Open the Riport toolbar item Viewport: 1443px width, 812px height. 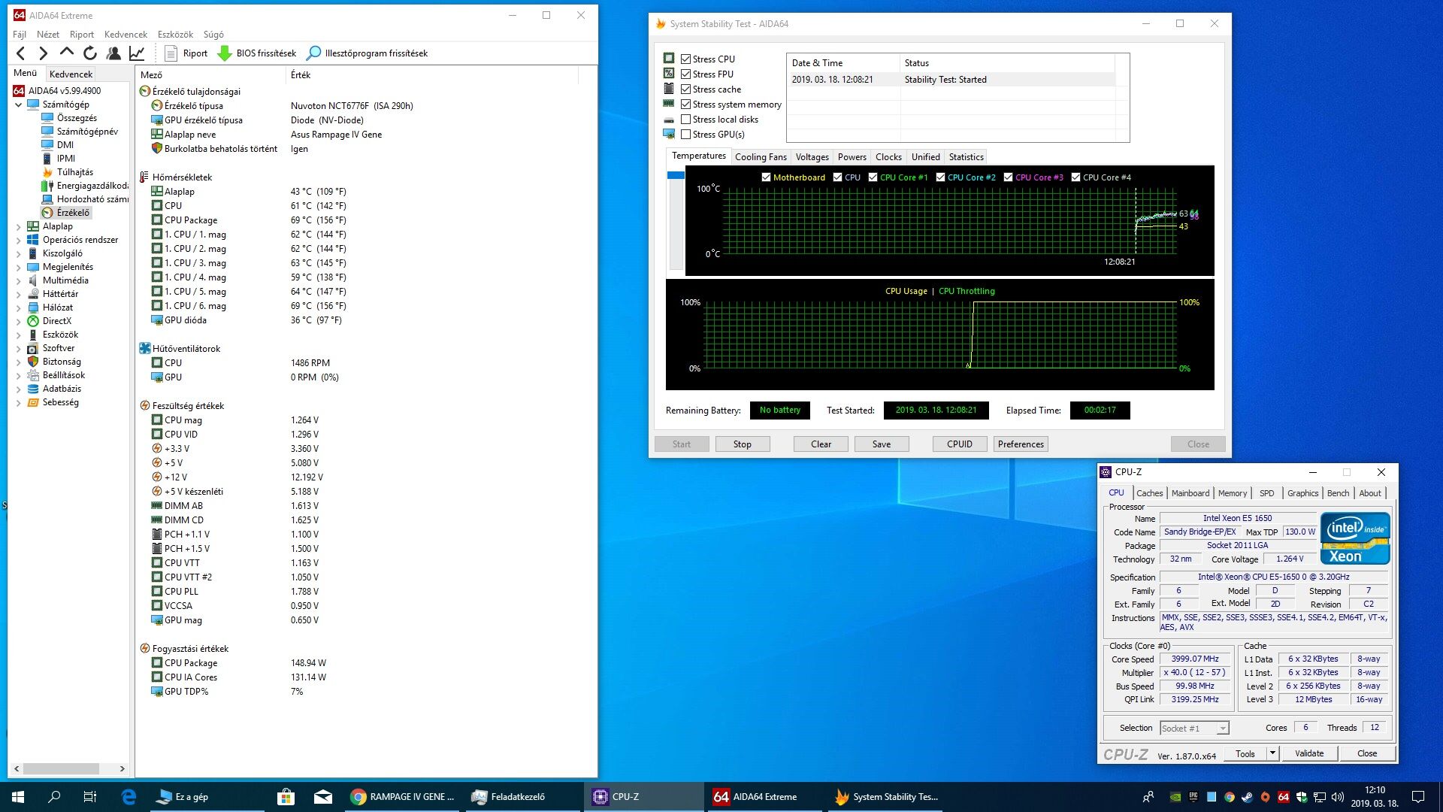[x=186, y=53]
